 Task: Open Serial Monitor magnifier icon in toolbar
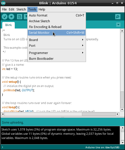[x=118, y=17]
